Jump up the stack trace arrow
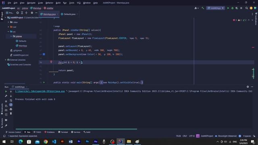258x145 pixels. pos(11,91)
